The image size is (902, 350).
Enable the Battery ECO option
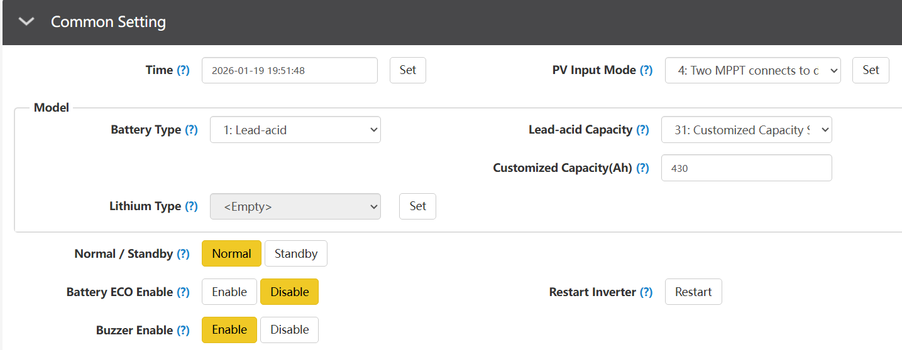click(x=229, y=292)
